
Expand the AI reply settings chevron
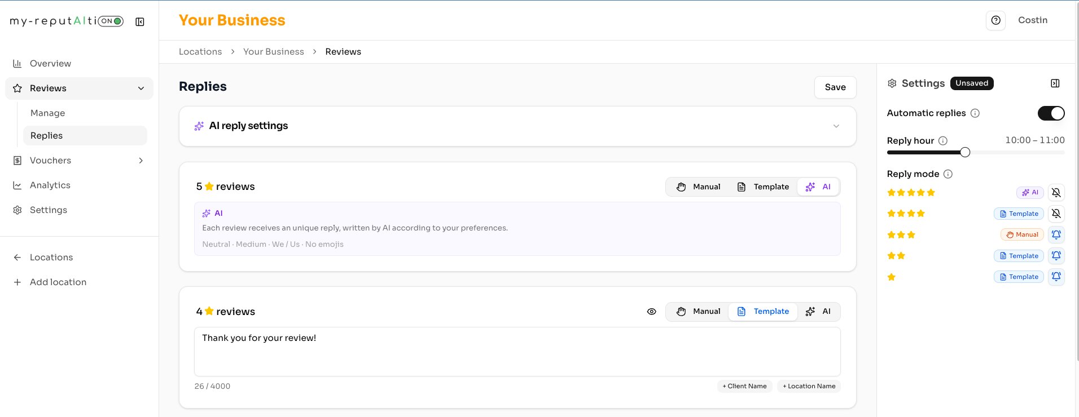click(836, 126)
